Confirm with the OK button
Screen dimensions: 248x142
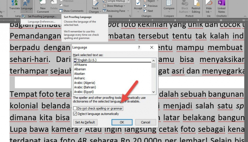(x=122, y=122)
